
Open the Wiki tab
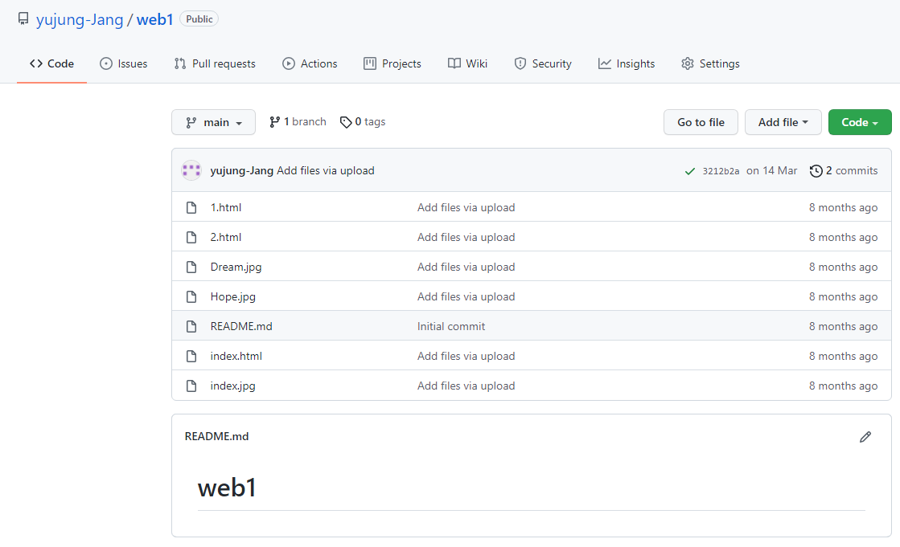[x=468, y=63]
